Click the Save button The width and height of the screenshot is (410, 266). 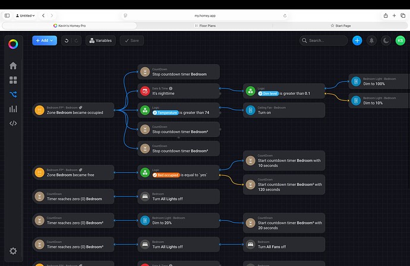(x=131, y=40)
